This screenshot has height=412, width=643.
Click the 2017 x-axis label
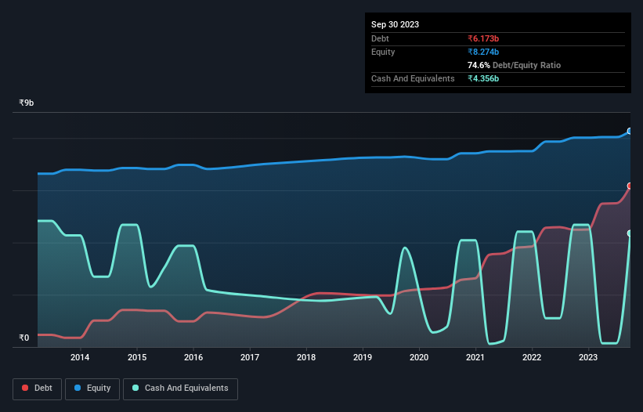click(250, 357)
